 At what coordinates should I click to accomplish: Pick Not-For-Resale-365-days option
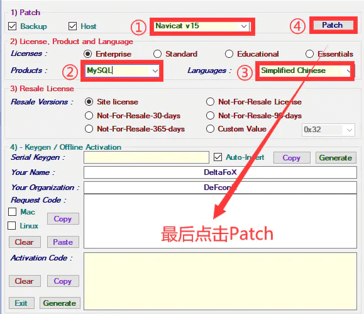point(89,129)
